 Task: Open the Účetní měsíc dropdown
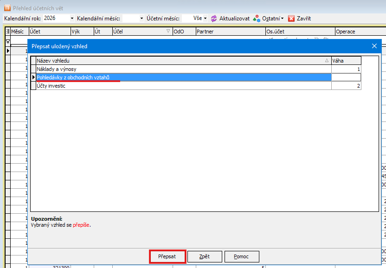click(x=205, y=19)
